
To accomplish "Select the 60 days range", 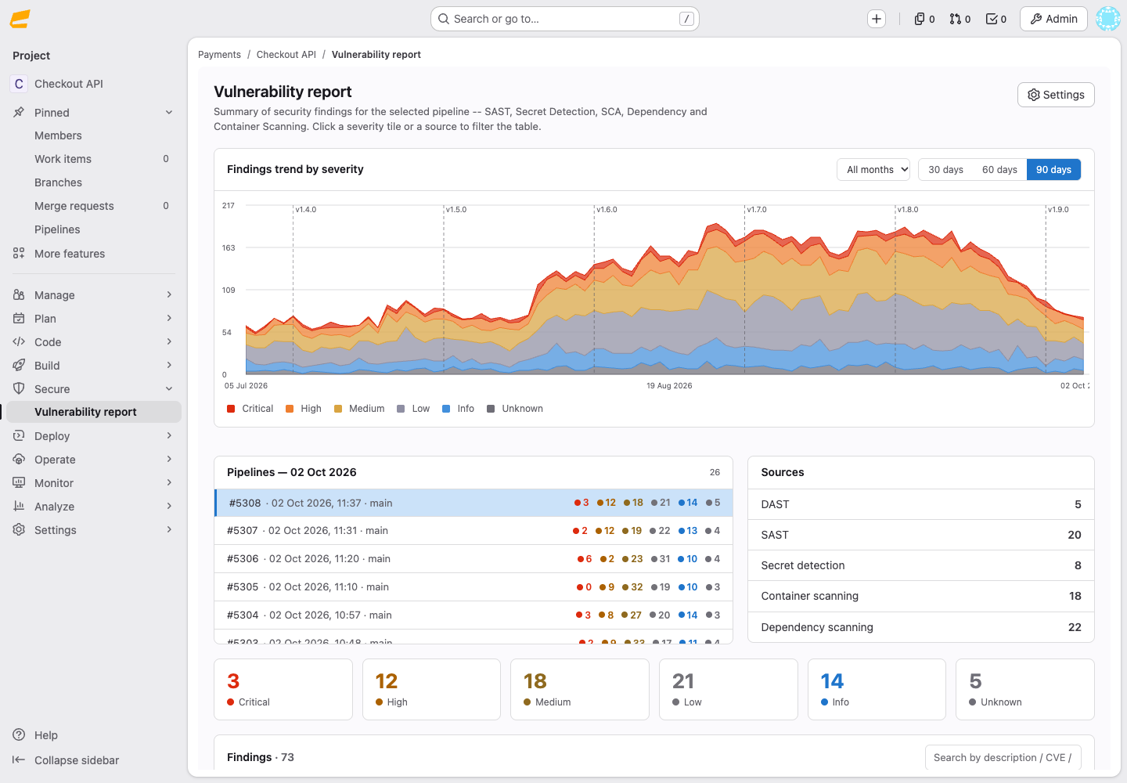I will coord(999,170).
